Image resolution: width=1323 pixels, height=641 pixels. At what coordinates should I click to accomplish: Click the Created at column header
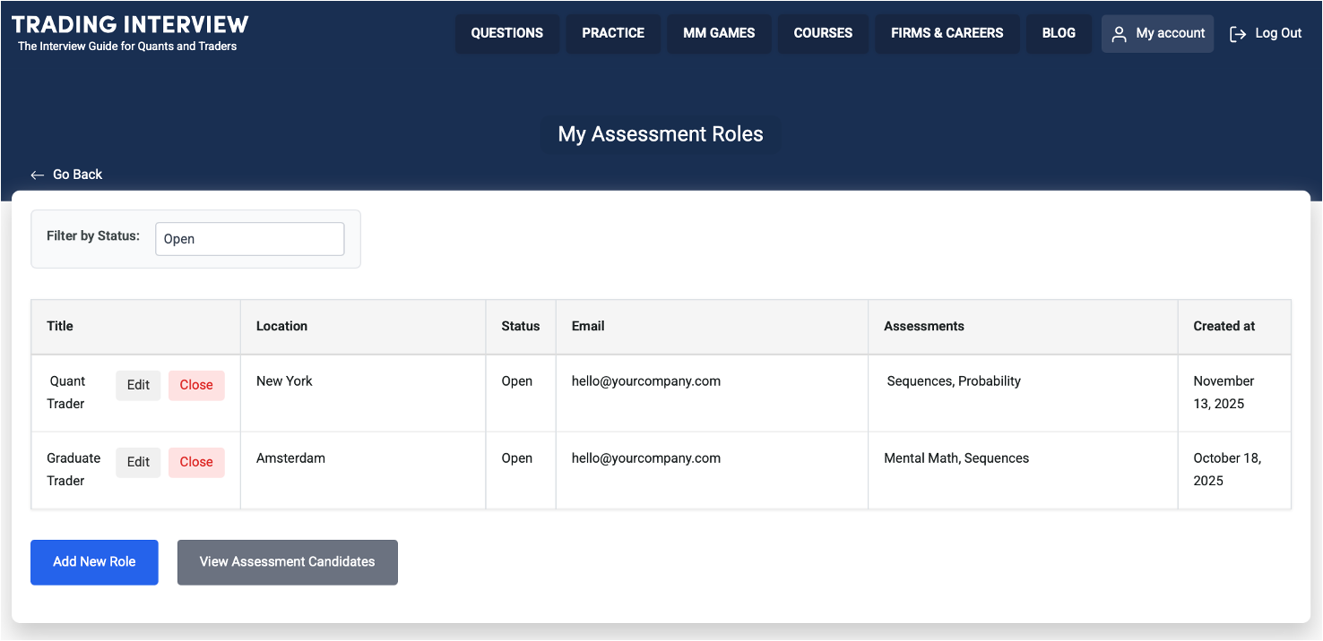point(1224,326)
